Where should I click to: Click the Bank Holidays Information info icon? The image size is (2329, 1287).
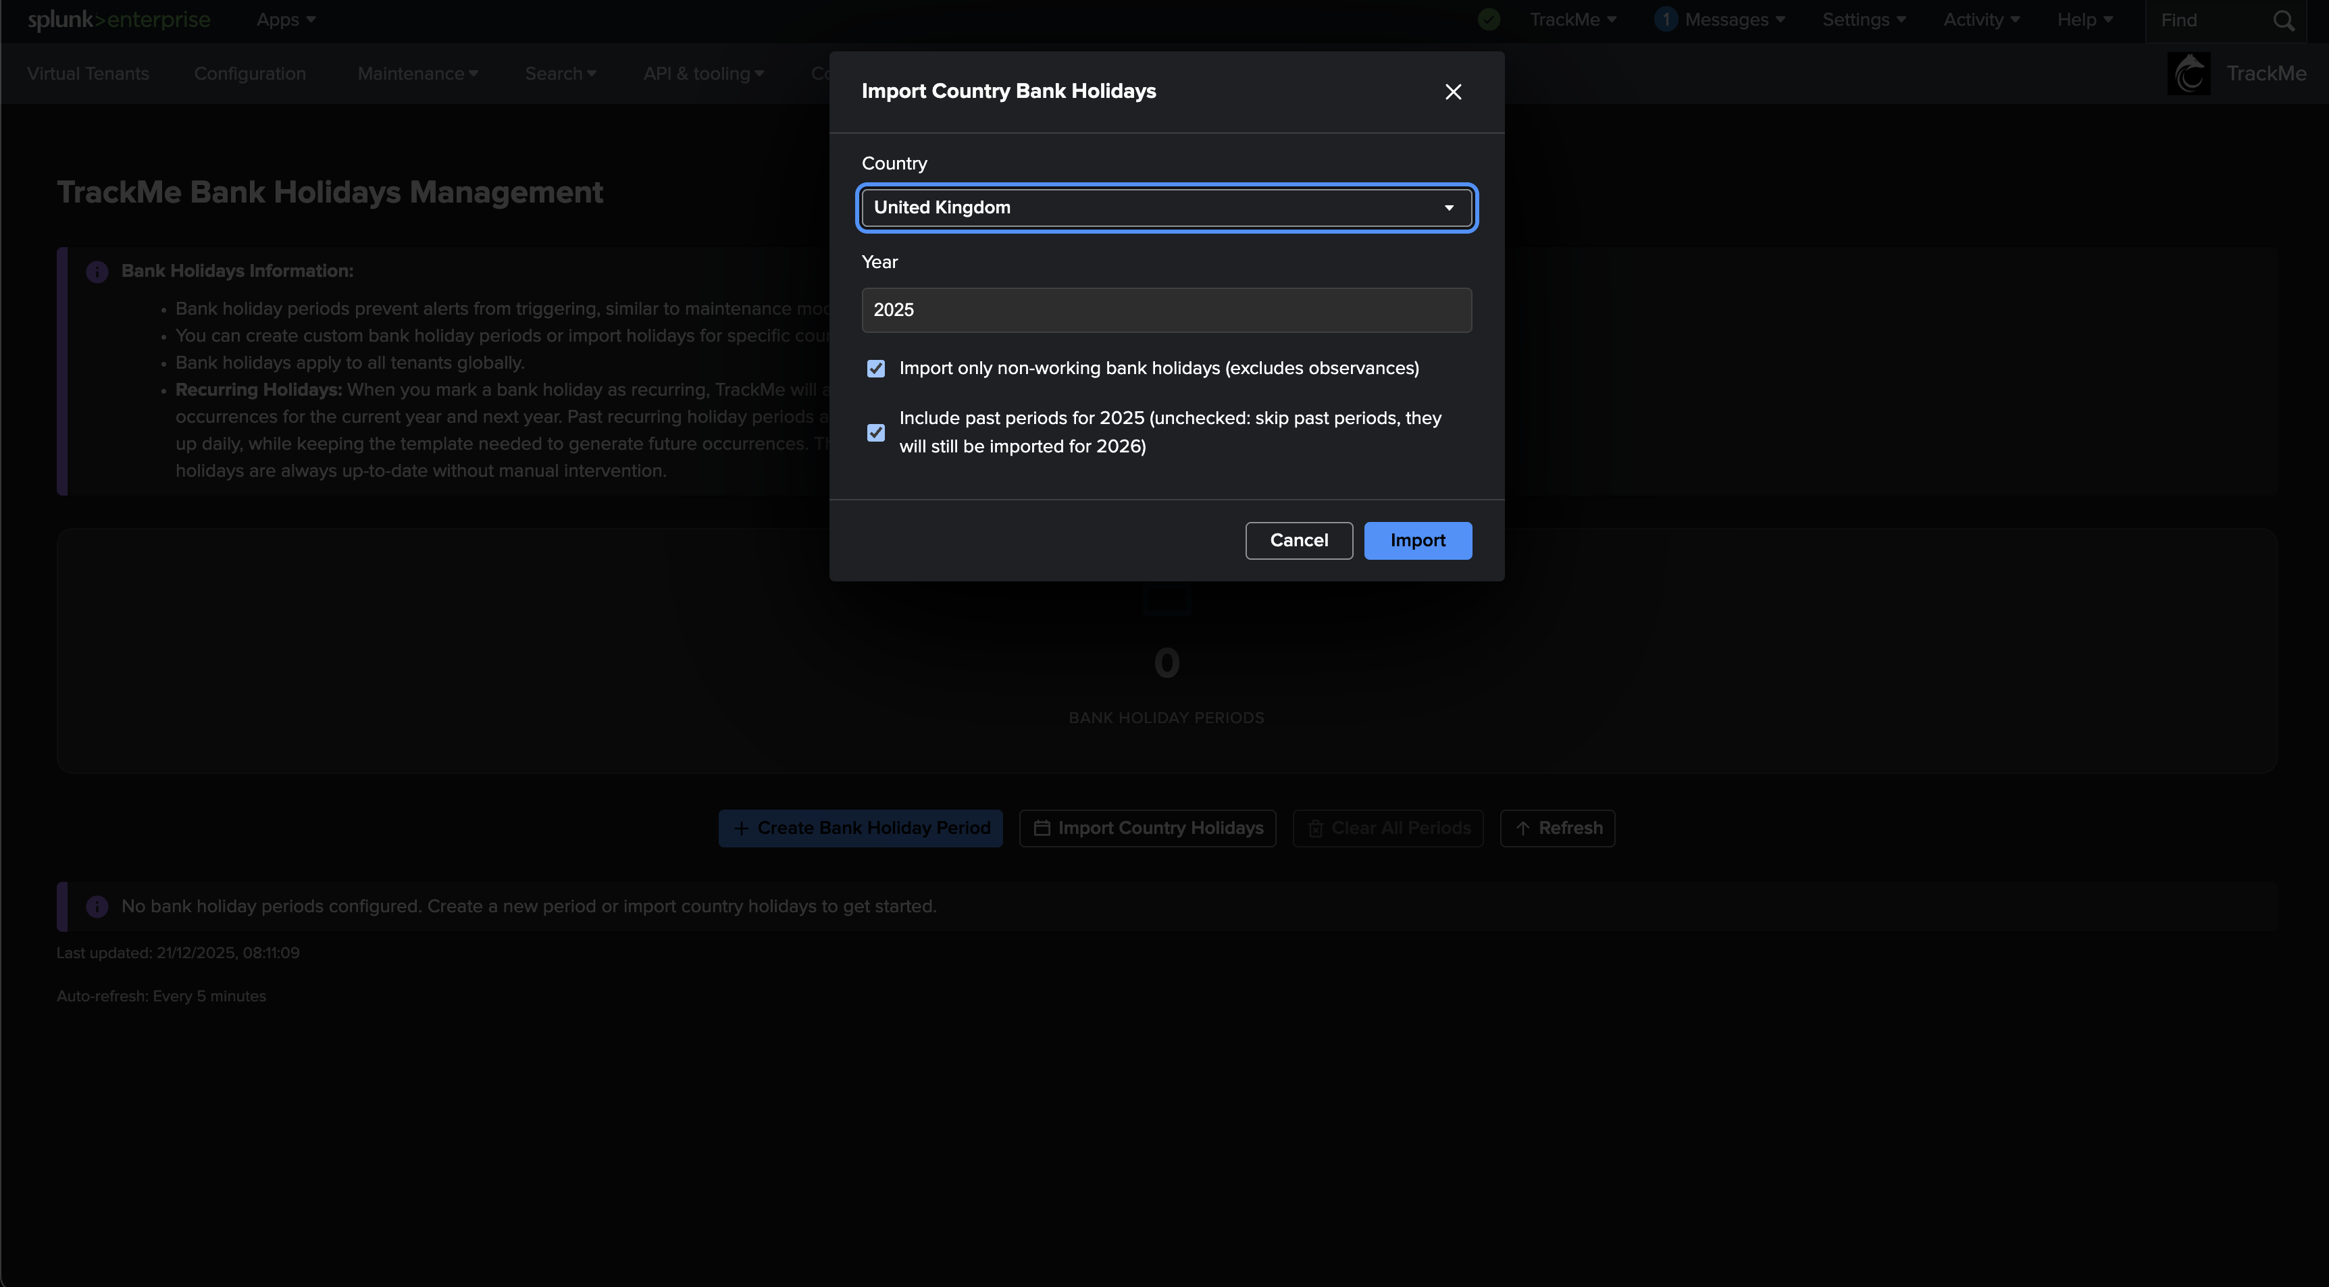pos(98,271)
